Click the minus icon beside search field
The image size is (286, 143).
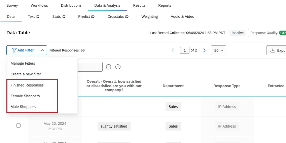point(108,67)
